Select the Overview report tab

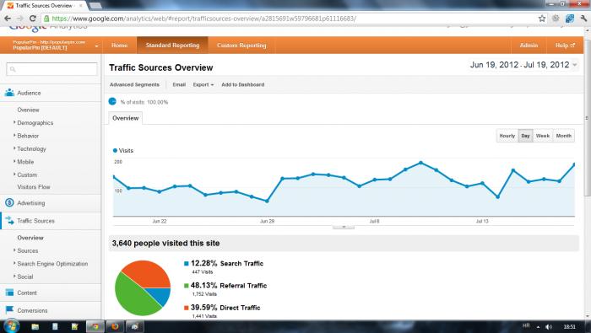coord(126,118)
